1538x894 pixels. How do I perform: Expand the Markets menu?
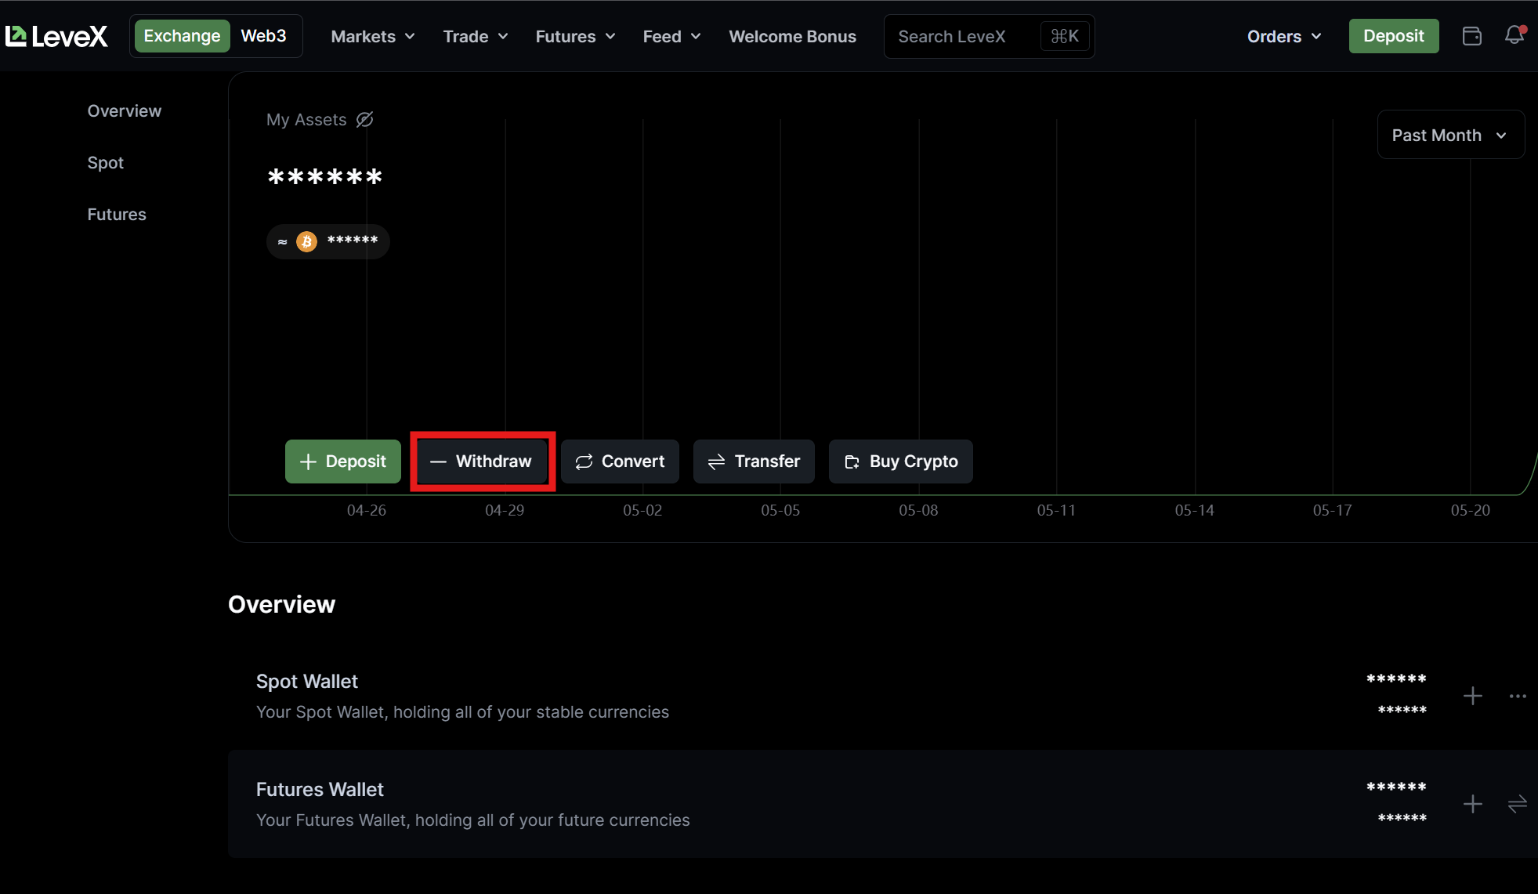point(373,37)
